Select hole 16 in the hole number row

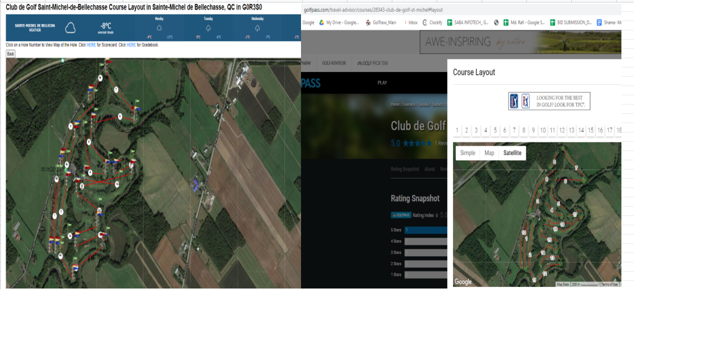tap(600, 130)
